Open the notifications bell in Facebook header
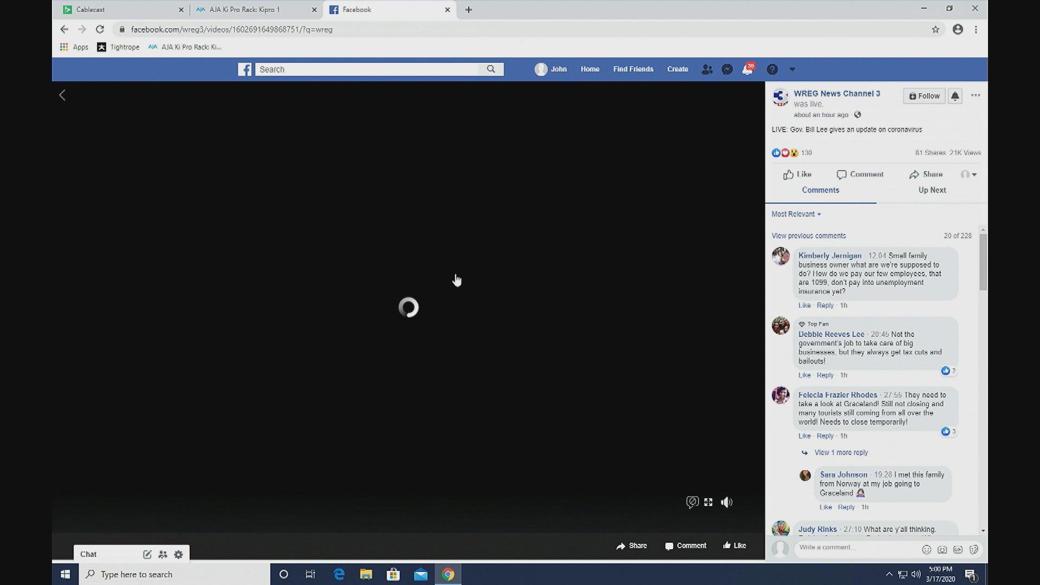 click(x=747, y=69)
